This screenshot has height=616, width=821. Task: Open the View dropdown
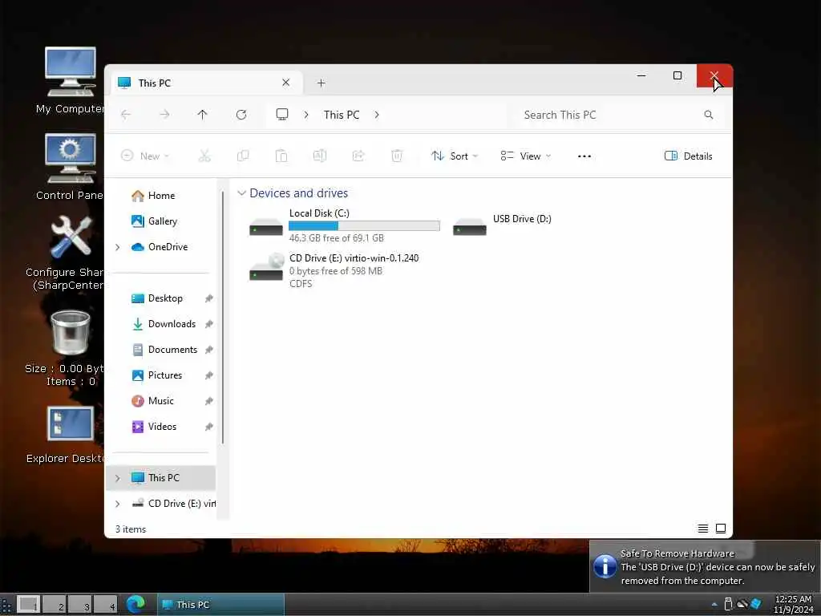tap(526, 156)
